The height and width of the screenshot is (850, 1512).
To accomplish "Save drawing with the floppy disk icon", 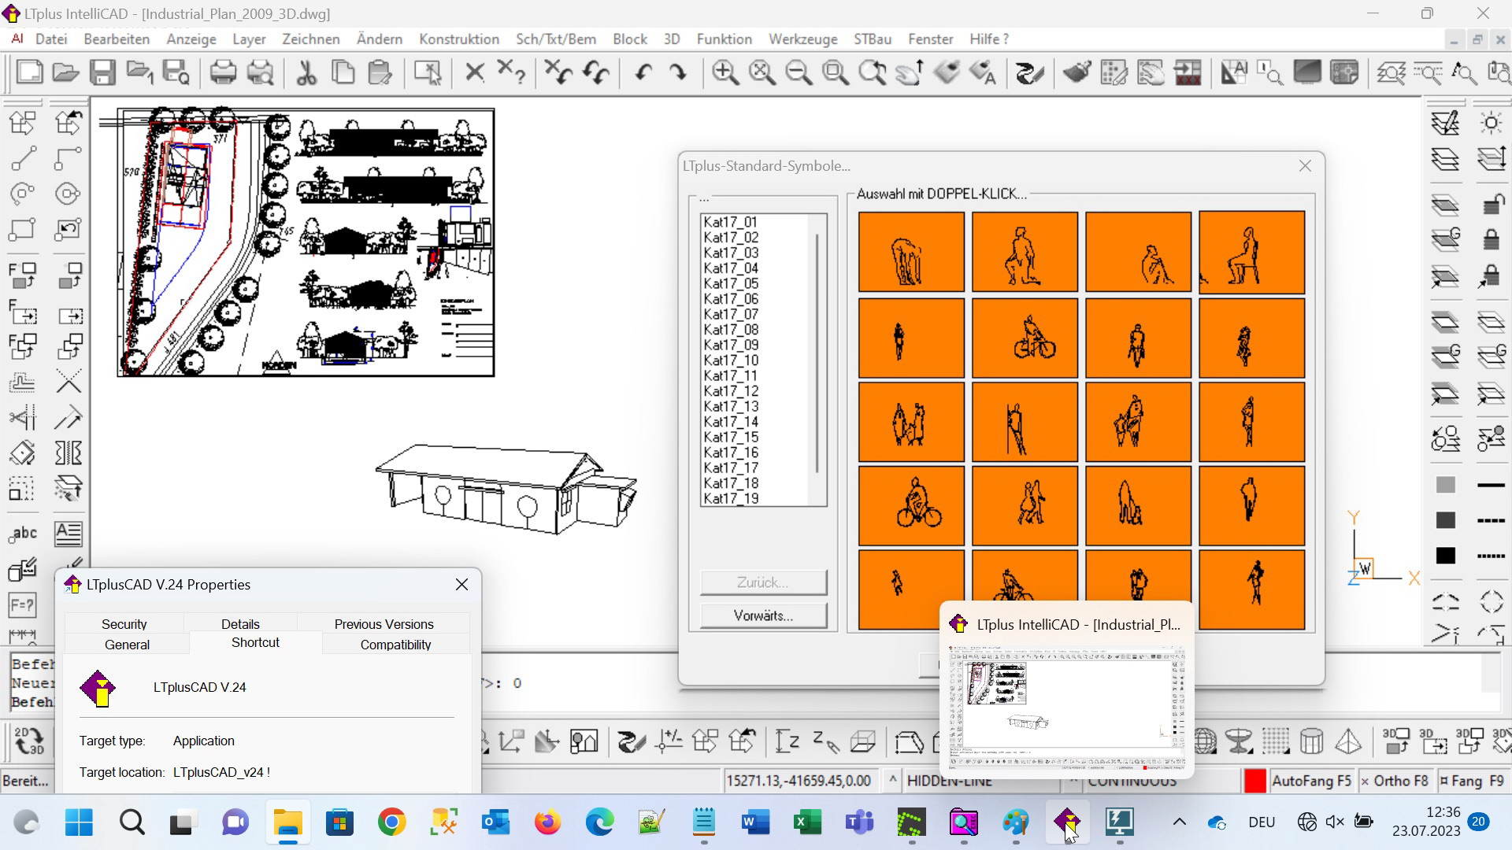I will (x=102, y=72).
